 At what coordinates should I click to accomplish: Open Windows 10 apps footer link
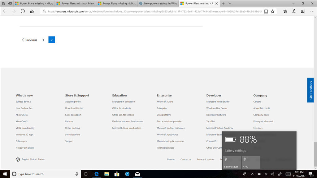click(x=24, y=135)
